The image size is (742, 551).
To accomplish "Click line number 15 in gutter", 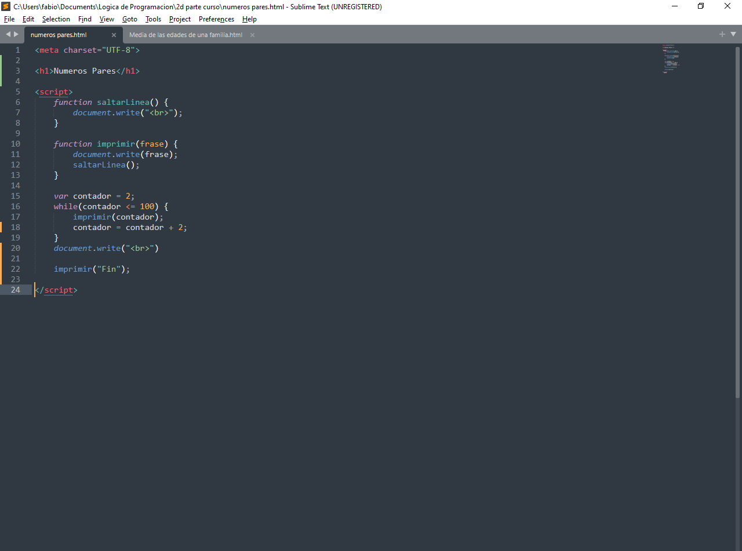I will [16, 196].
